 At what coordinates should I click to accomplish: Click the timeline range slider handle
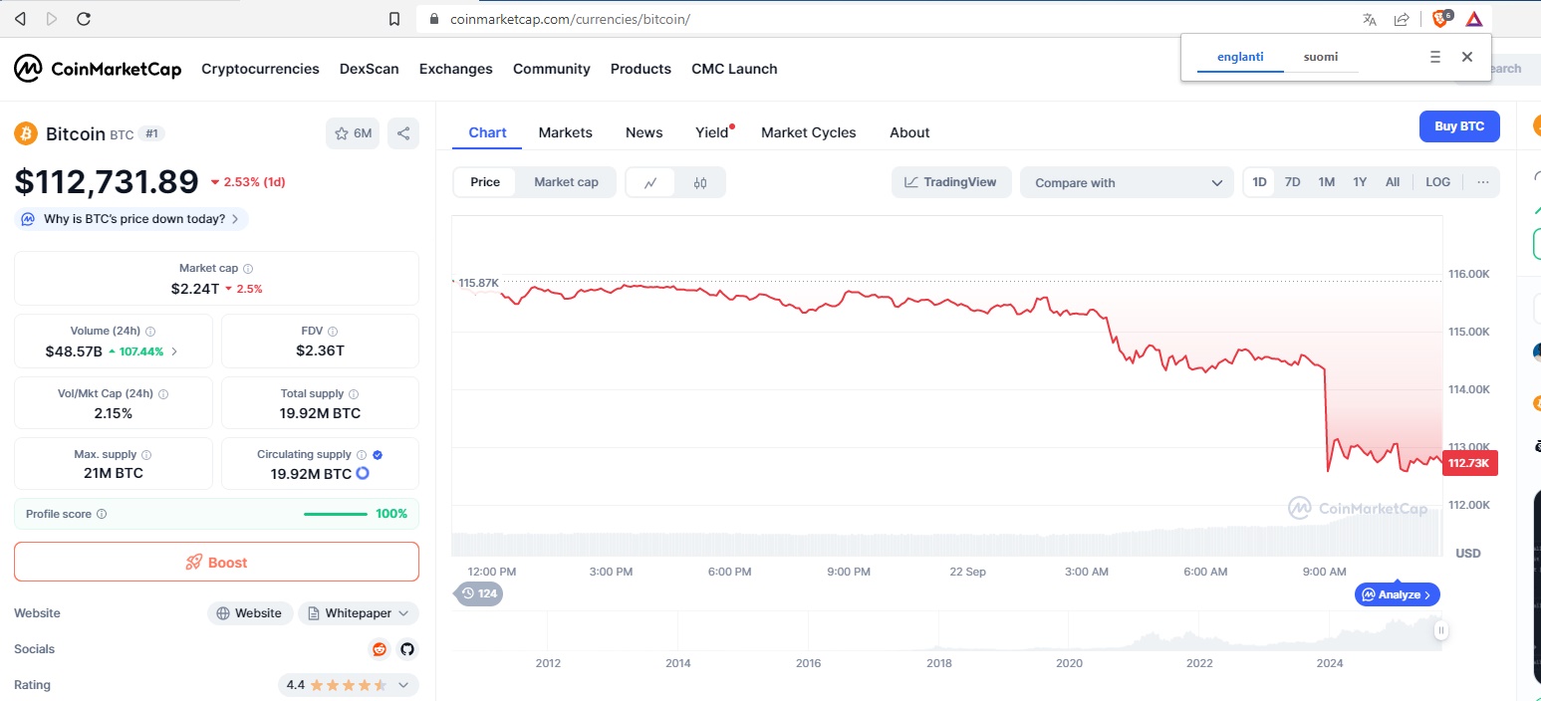[1440, 630]
